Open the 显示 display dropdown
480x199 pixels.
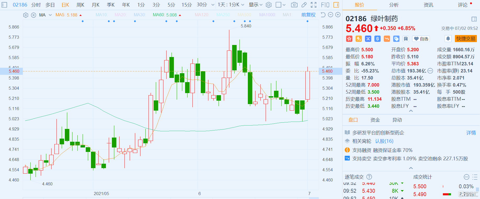255,5
